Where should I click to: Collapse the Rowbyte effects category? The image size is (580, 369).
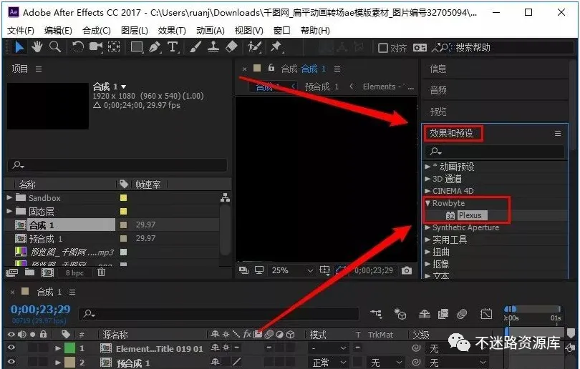click(427, 203)
